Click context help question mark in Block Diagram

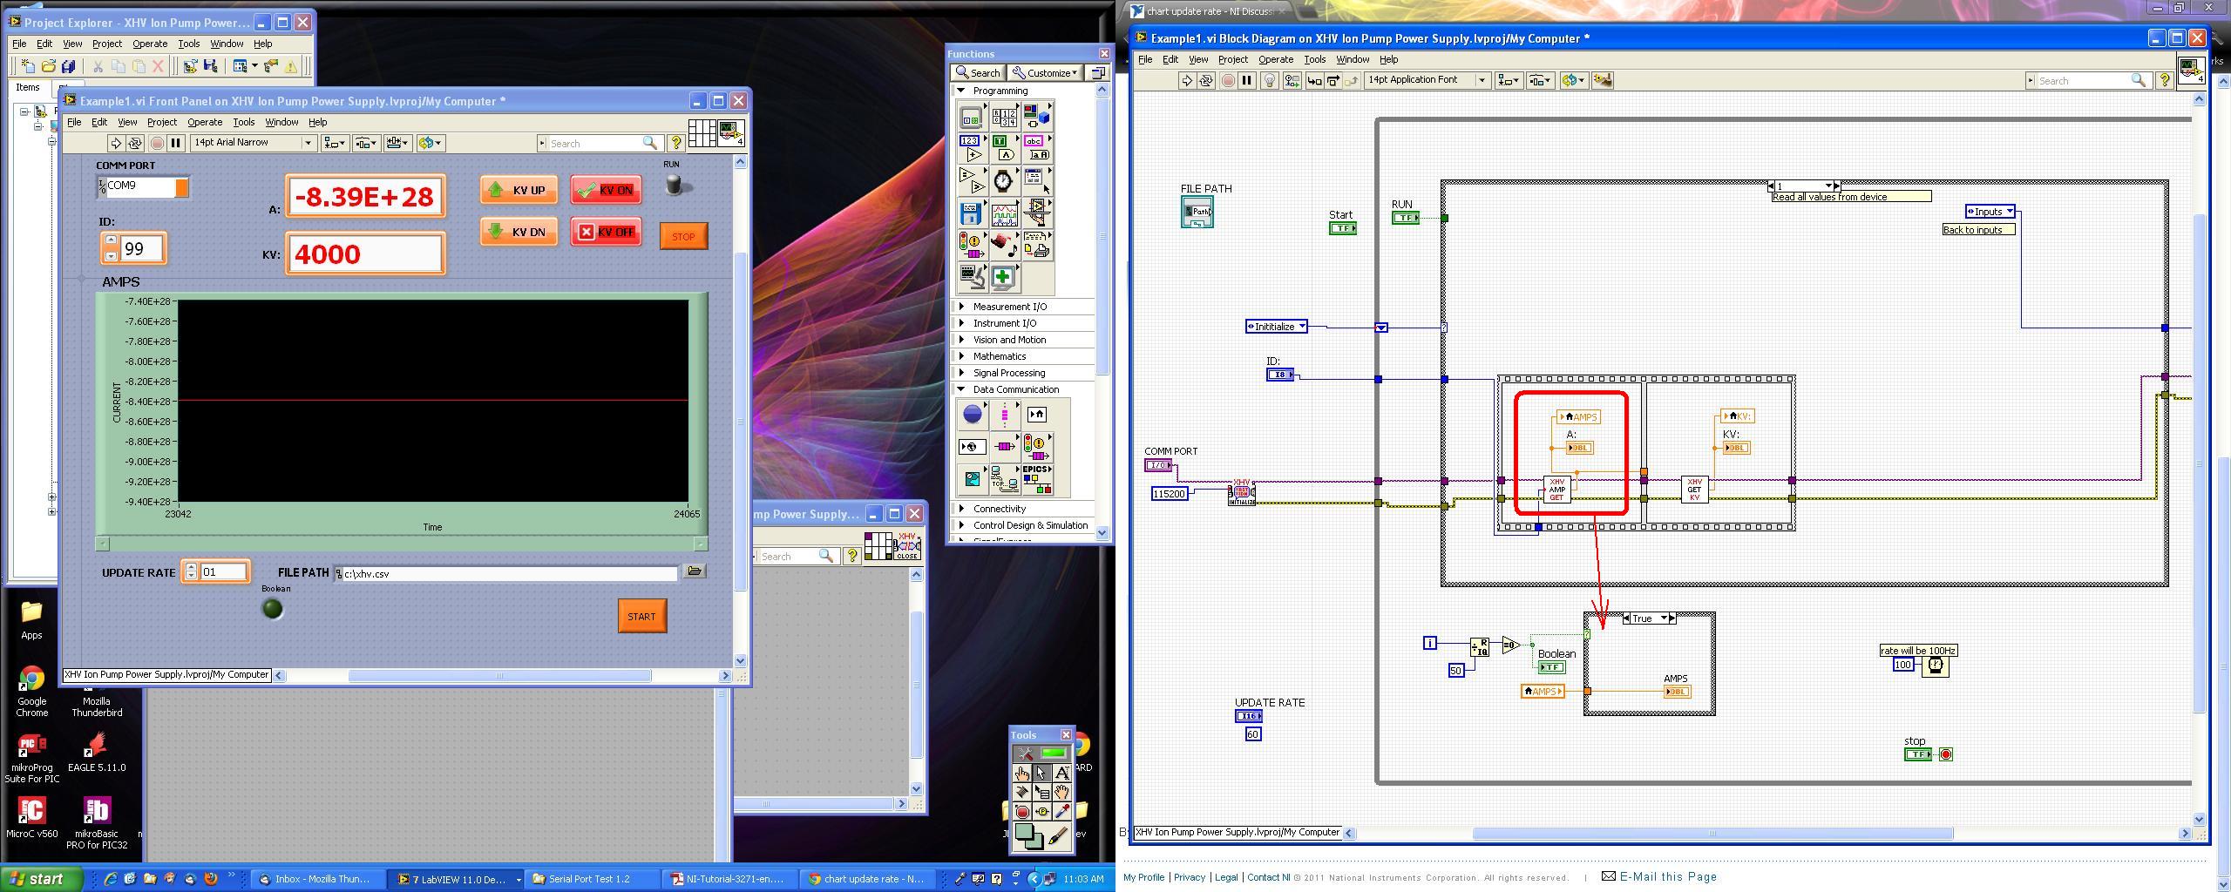pyautogui.click(x=2164, y=80)
